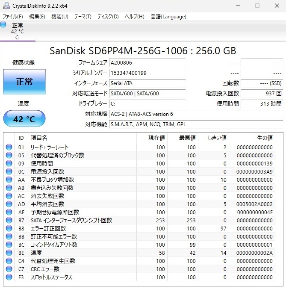Open the ヘルプ(H) menu
The width and height of the screenshot is (286, 289).
[x=135, y=17]
